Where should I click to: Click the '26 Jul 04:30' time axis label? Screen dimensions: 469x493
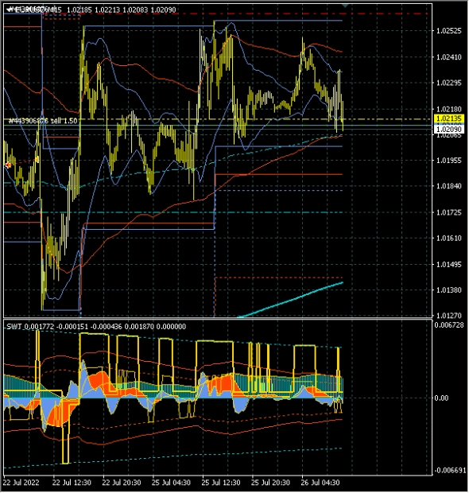click(320, 483)
